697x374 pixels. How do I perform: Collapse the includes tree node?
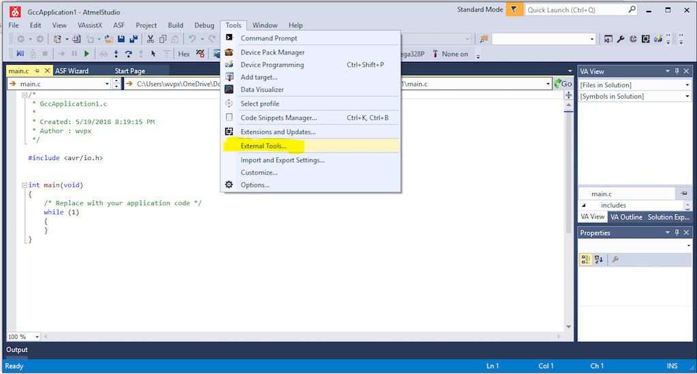point(583,206)
